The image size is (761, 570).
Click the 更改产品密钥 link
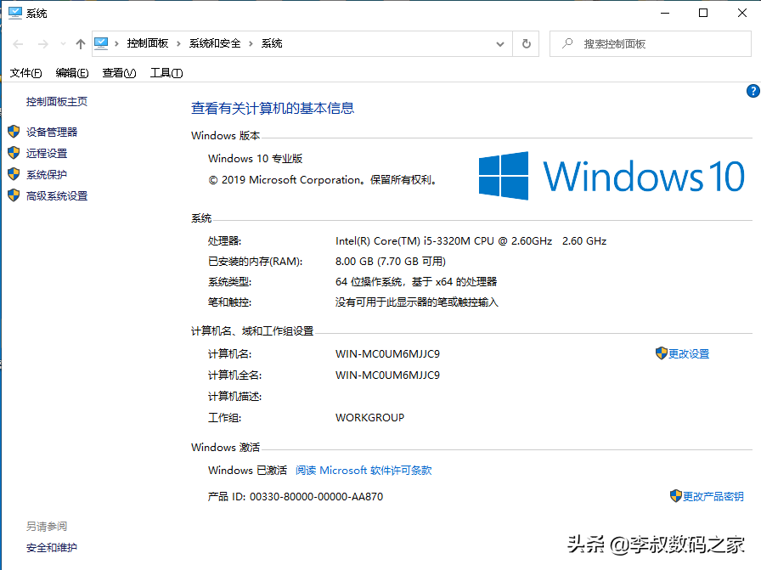[x=713, y=497]
